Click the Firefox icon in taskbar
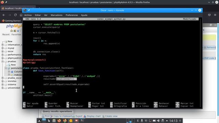 (x=59, y=121)
